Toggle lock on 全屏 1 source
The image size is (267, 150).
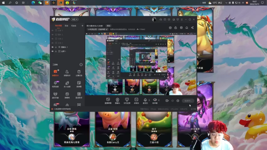point(56,51)
